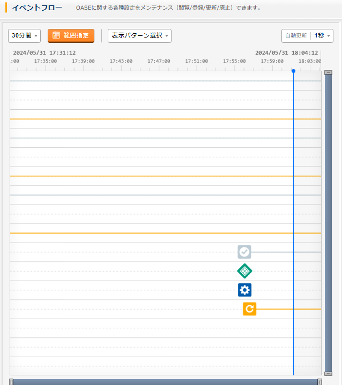Click start timestamp 2024/05/31 17:31:12

44,53
